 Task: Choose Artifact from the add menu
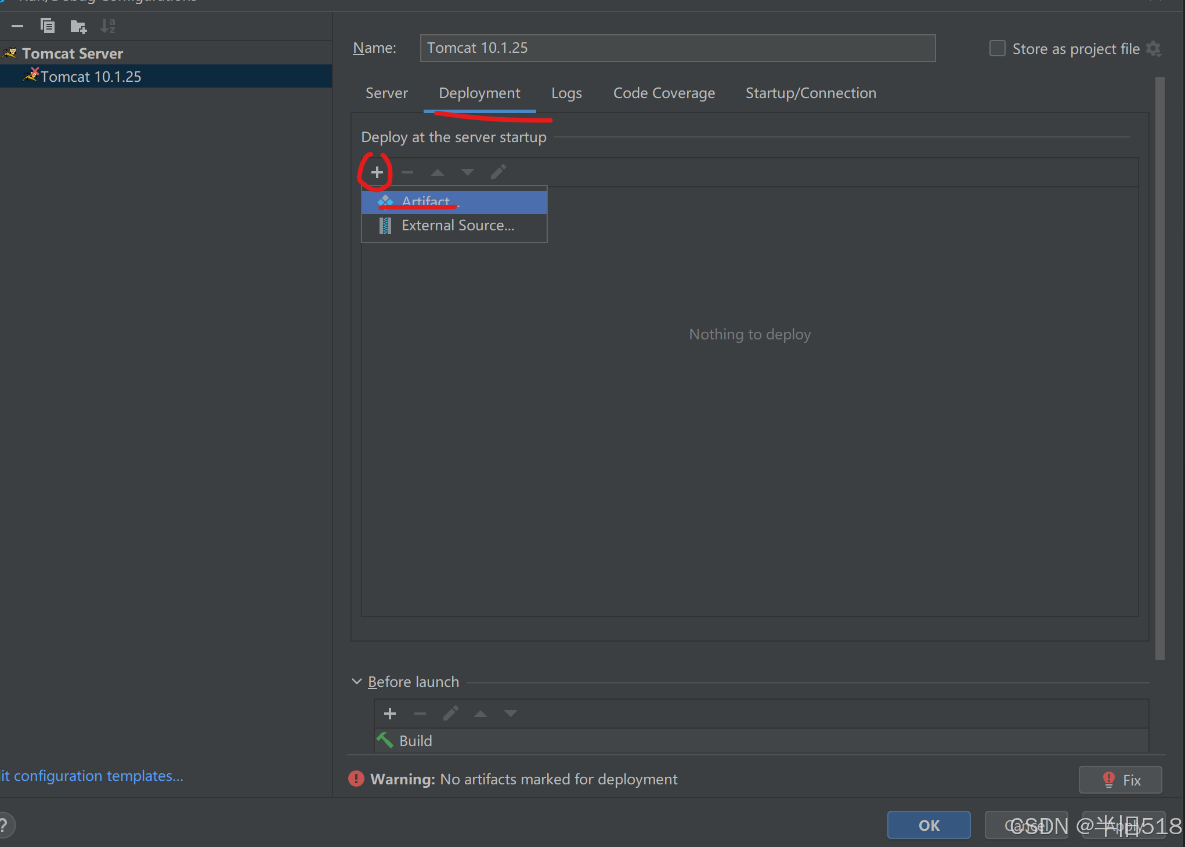click(x=454, y=202)
